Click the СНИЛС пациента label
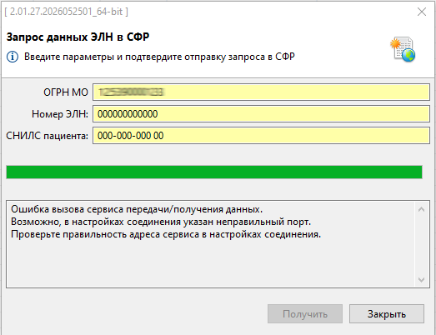 [47, 136]
